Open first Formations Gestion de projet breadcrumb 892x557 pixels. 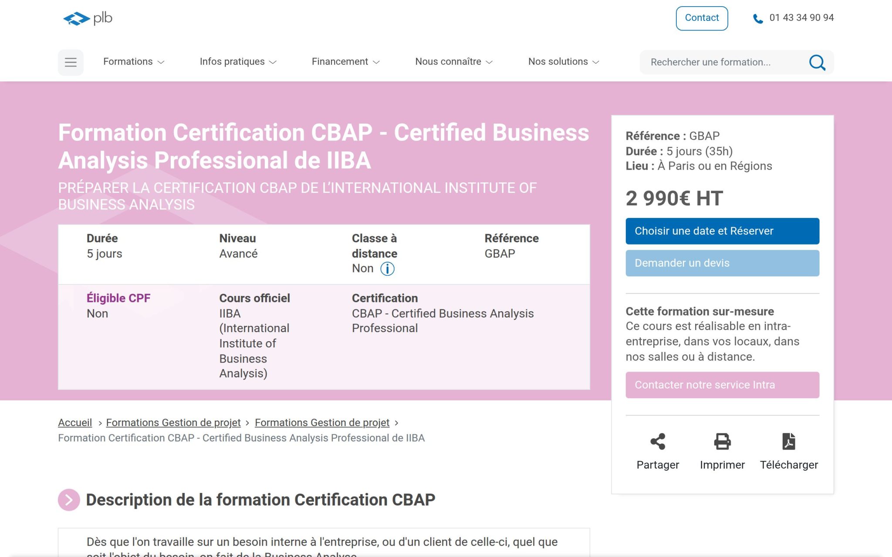click(173, 423)
